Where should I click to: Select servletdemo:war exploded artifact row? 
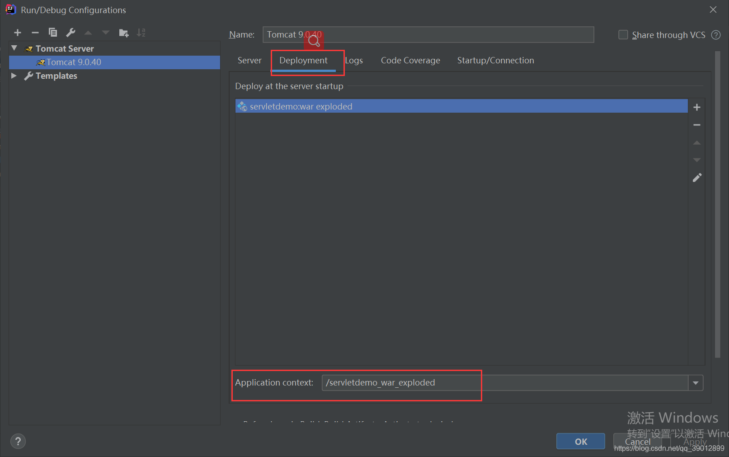pyautogui.click(x=461, y=106)
